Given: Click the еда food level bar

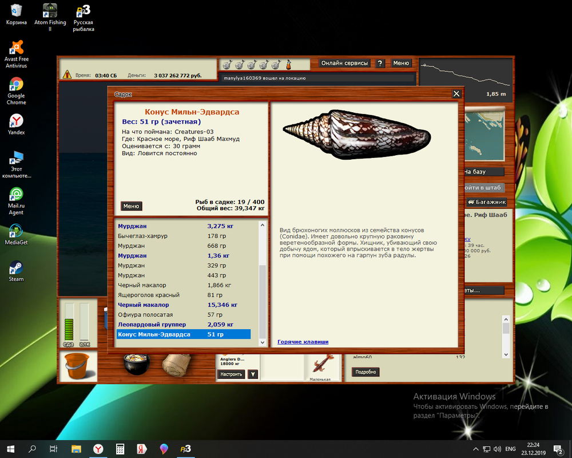Looking at the screenshot, I should 69,325.
